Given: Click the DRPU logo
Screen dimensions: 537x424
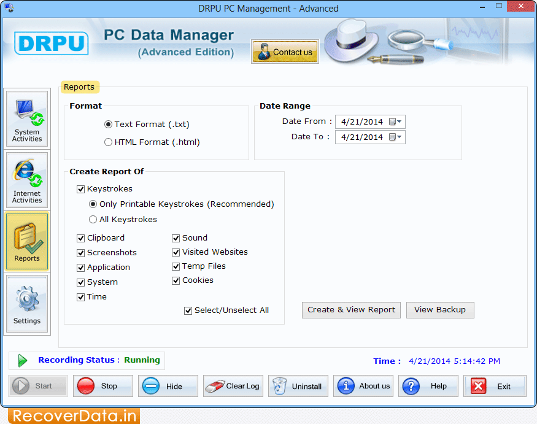Looking at the screenshot, I should coord(52,43).
